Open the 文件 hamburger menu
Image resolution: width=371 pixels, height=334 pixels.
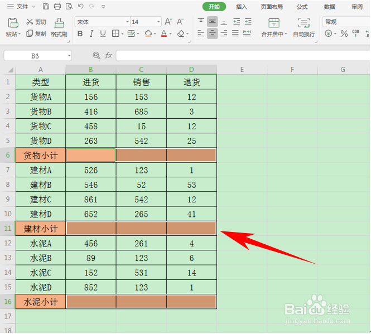(x=11, y=6)
